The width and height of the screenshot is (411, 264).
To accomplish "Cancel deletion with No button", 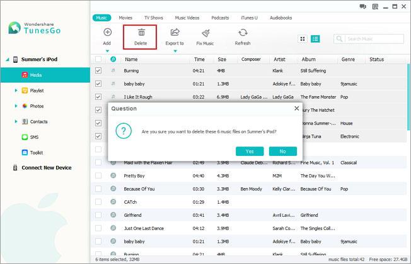I will pos(283,151).
